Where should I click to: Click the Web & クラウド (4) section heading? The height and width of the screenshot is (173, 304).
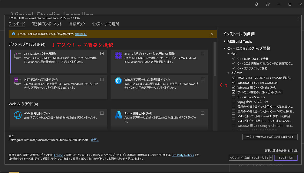[23, 104]
